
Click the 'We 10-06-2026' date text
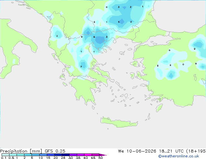tap(137, 151)
